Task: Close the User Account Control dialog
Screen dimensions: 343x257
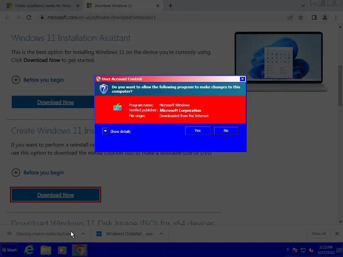Action: tap(243, 79)
